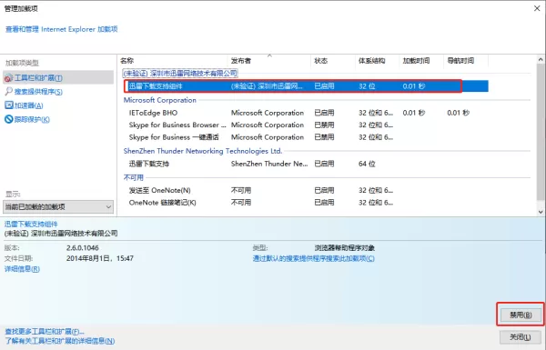Select the IEToEdge BHO row
The height and width of the screenshot is (350, 546).
306,113
